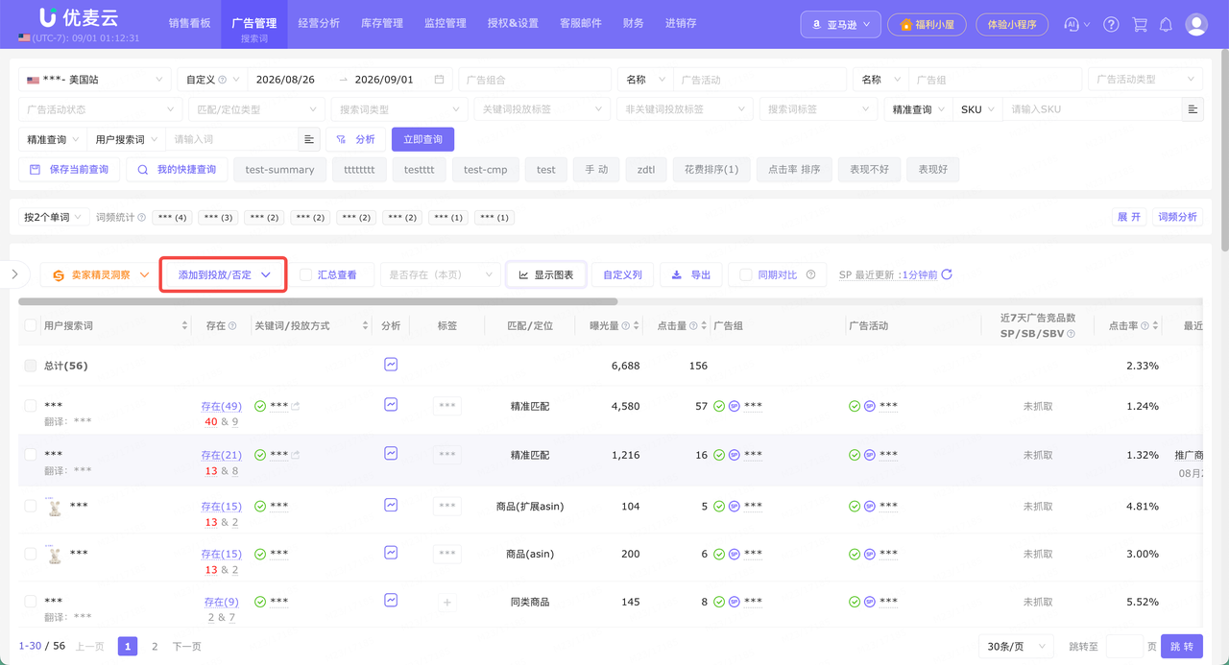The height and width of the screenshot is (665, 1229).
Task: Open the 亚马逊 platform dropdown
Action: pos(841,24)
